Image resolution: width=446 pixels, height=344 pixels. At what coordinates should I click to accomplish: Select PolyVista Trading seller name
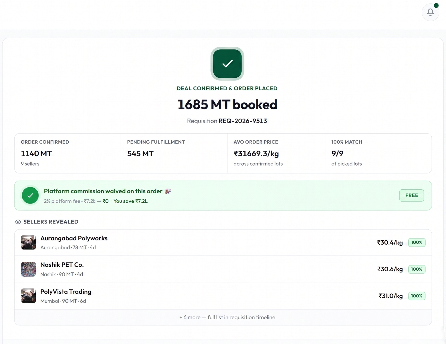coord(66,292)
